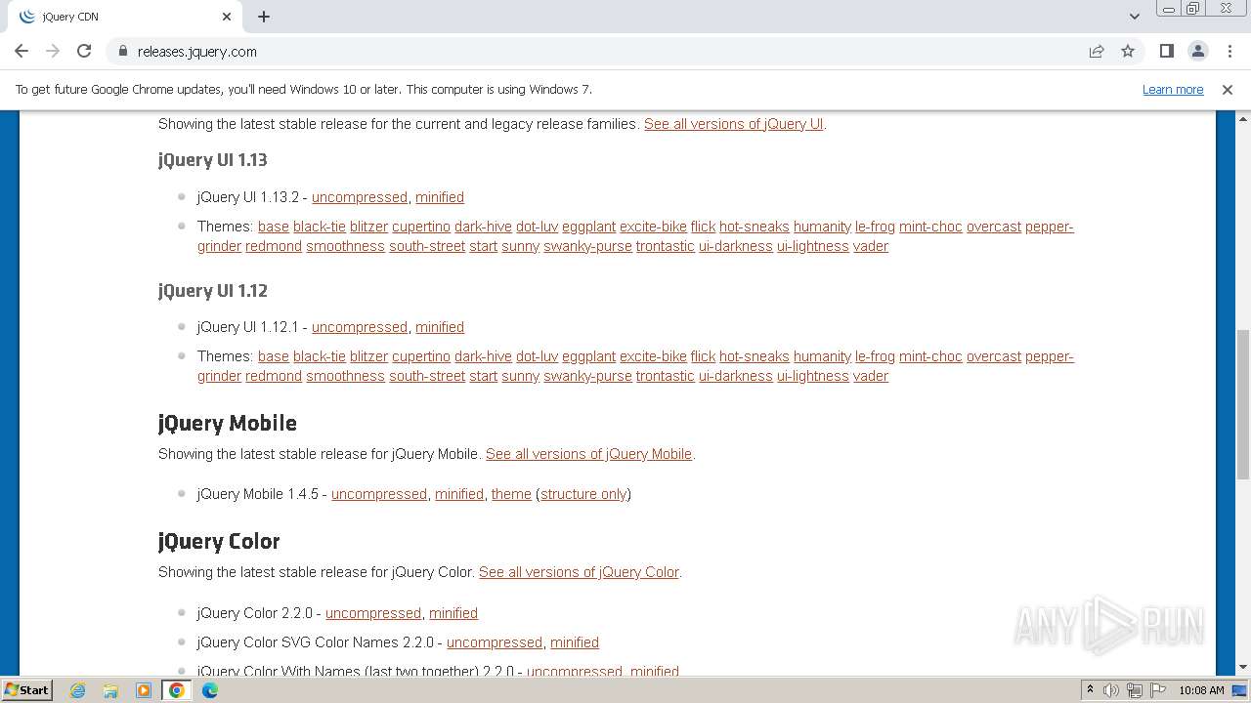1251x703 pixels.
Task: Click the browser forward arrow
Action: 53,51
